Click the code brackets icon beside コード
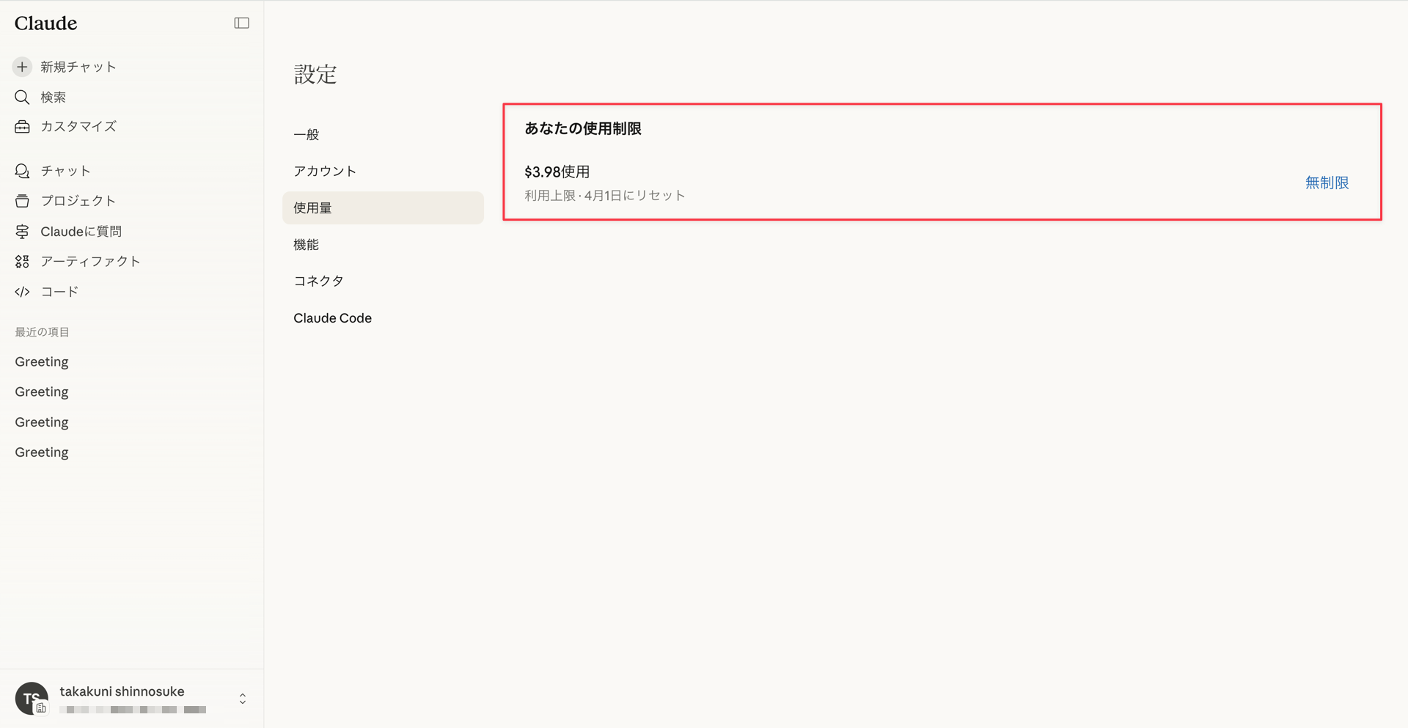The width and height of the screenshot is (1408, 728). pos(22,292)
